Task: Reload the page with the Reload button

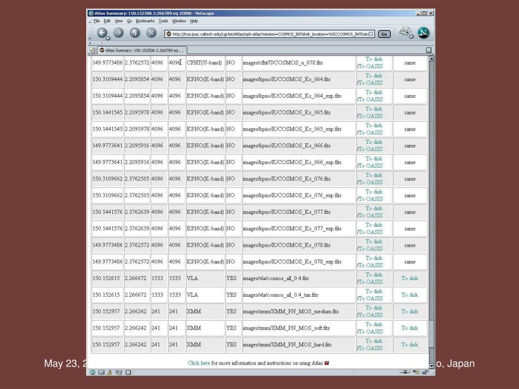Action: pos(135,32)
